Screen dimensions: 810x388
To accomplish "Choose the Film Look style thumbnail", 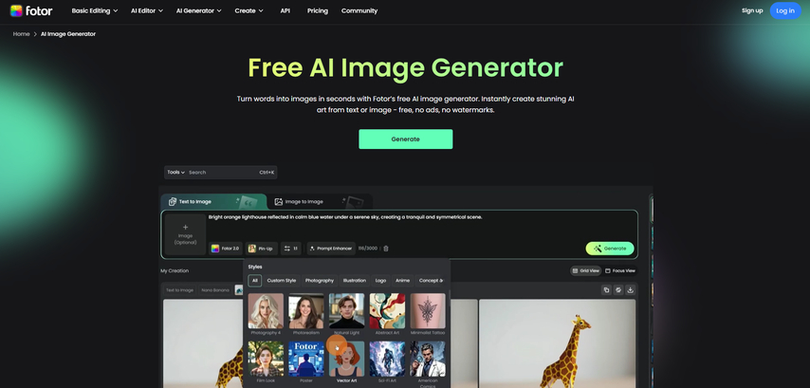I will click(x=266, y=360).
